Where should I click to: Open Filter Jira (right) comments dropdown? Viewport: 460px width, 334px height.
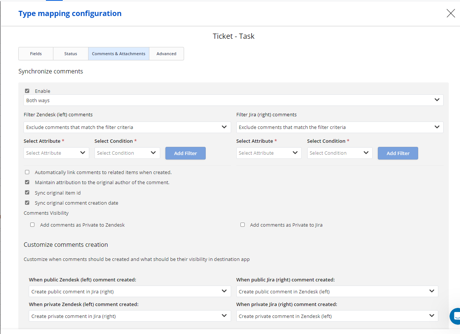340,127
